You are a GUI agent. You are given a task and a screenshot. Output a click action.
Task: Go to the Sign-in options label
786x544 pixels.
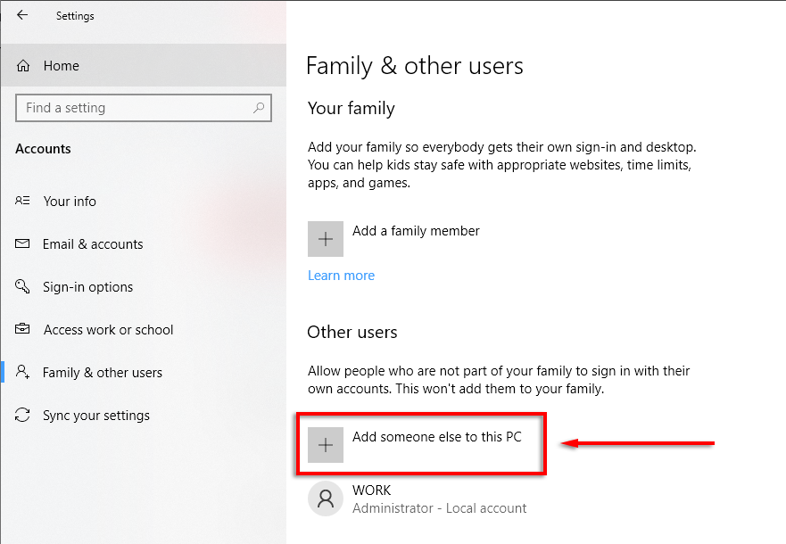pos(87,287)
